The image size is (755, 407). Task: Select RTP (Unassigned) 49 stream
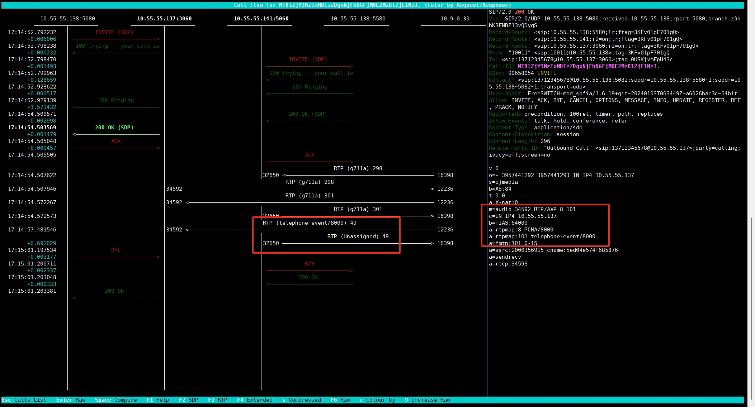point(358,237)
